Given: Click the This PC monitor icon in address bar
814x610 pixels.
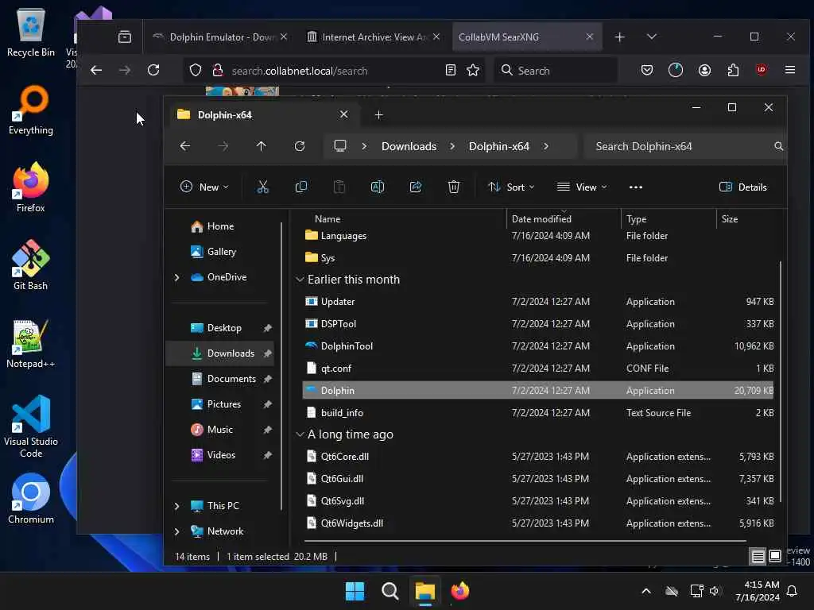Looking at the screenshot, I should [x=340, y=146].
